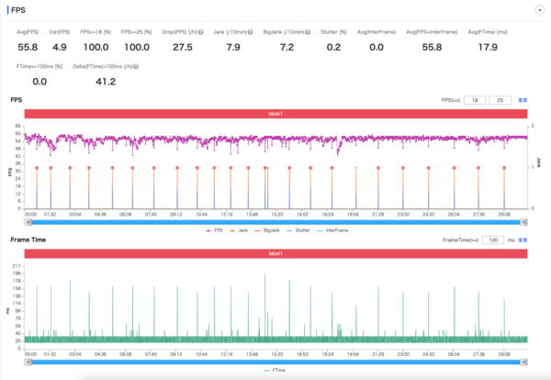Click right handle of Frame Time range slider

pos(523,362)
